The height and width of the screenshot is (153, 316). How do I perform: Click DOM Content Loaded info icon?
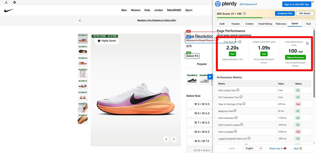[x=242, y=125]
